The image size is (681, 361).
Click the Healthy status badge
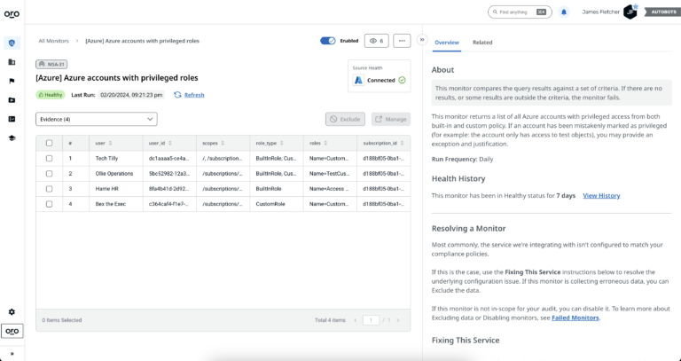click(x=51, y=95)
